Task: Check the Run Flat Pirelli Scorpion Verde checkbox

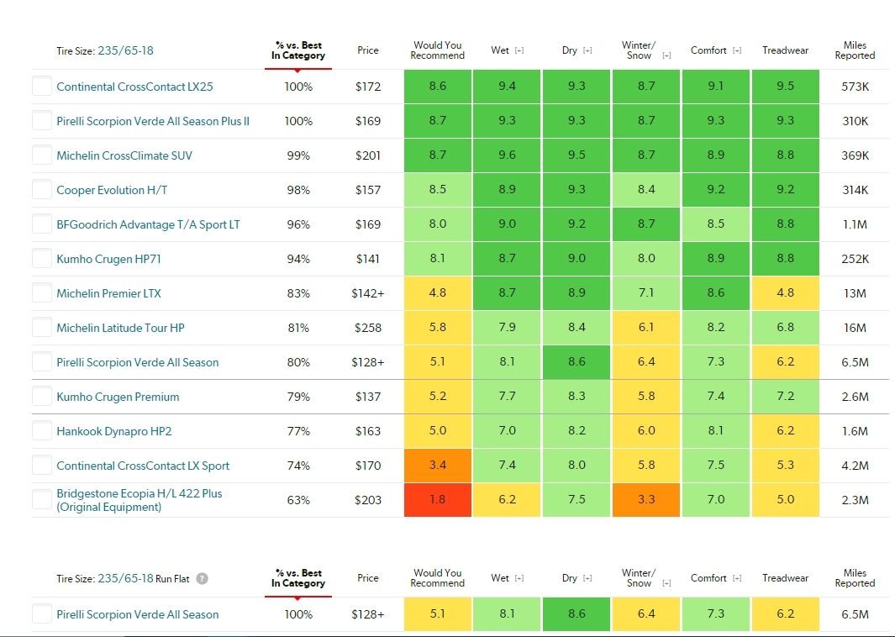Action: [40, 614]
